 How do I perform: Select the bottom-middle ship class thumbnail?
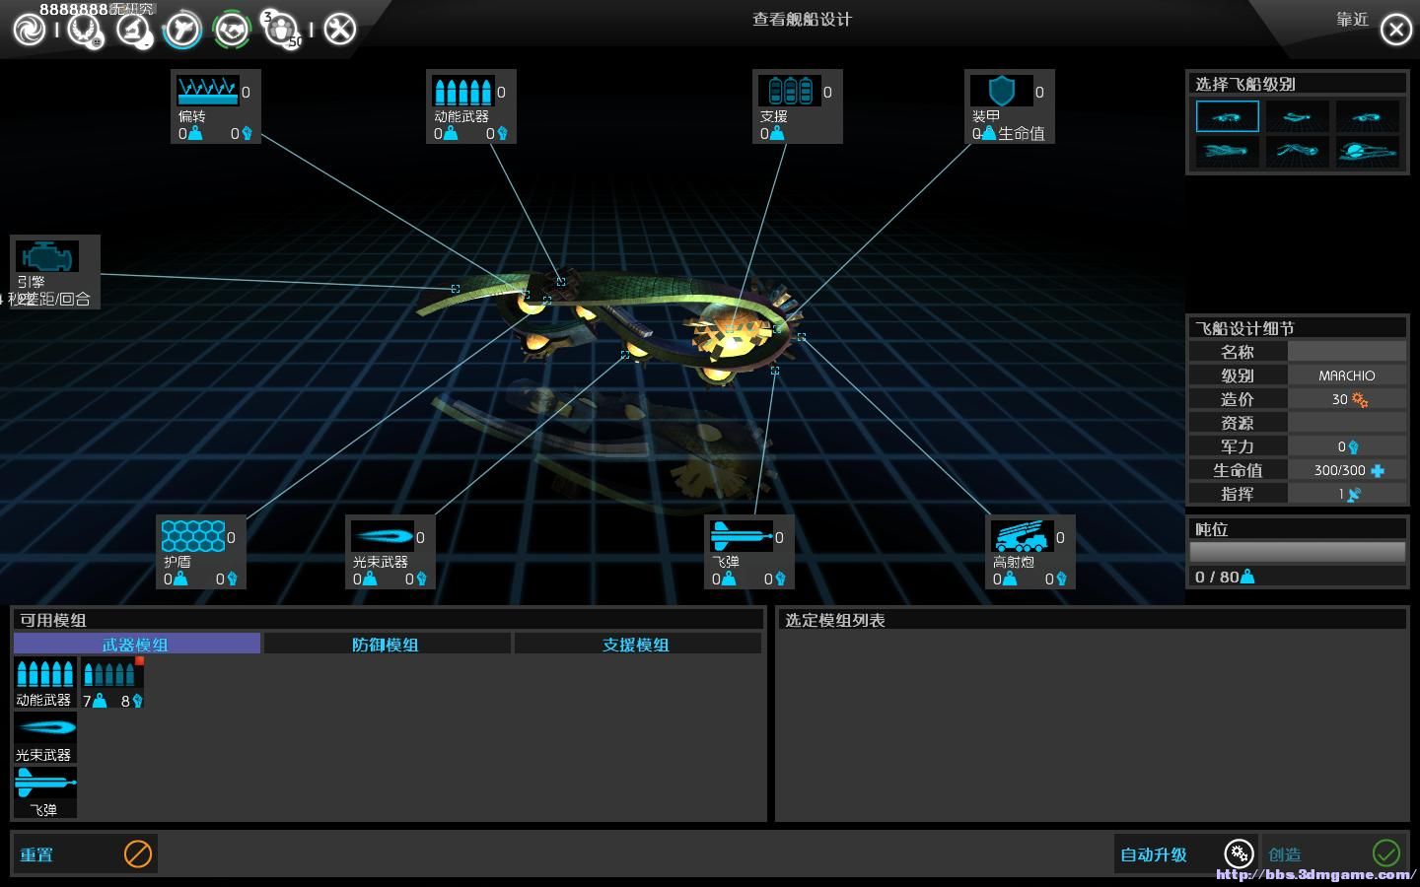[x=1297, y=152]
